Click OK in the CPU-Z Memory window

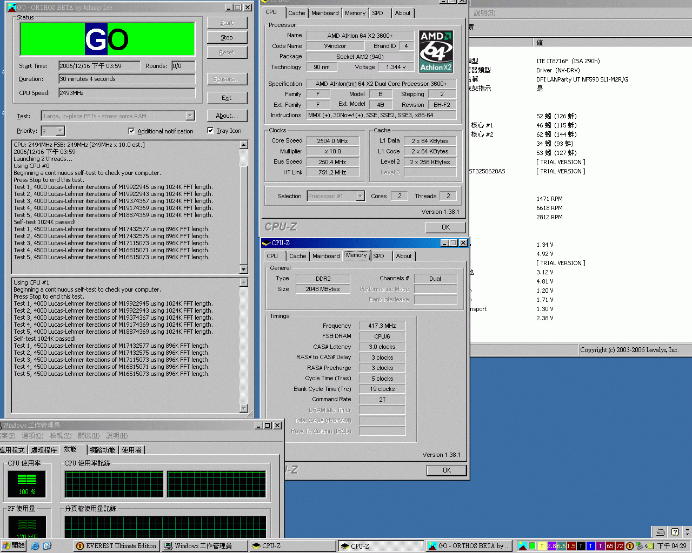tap(447, 470)
